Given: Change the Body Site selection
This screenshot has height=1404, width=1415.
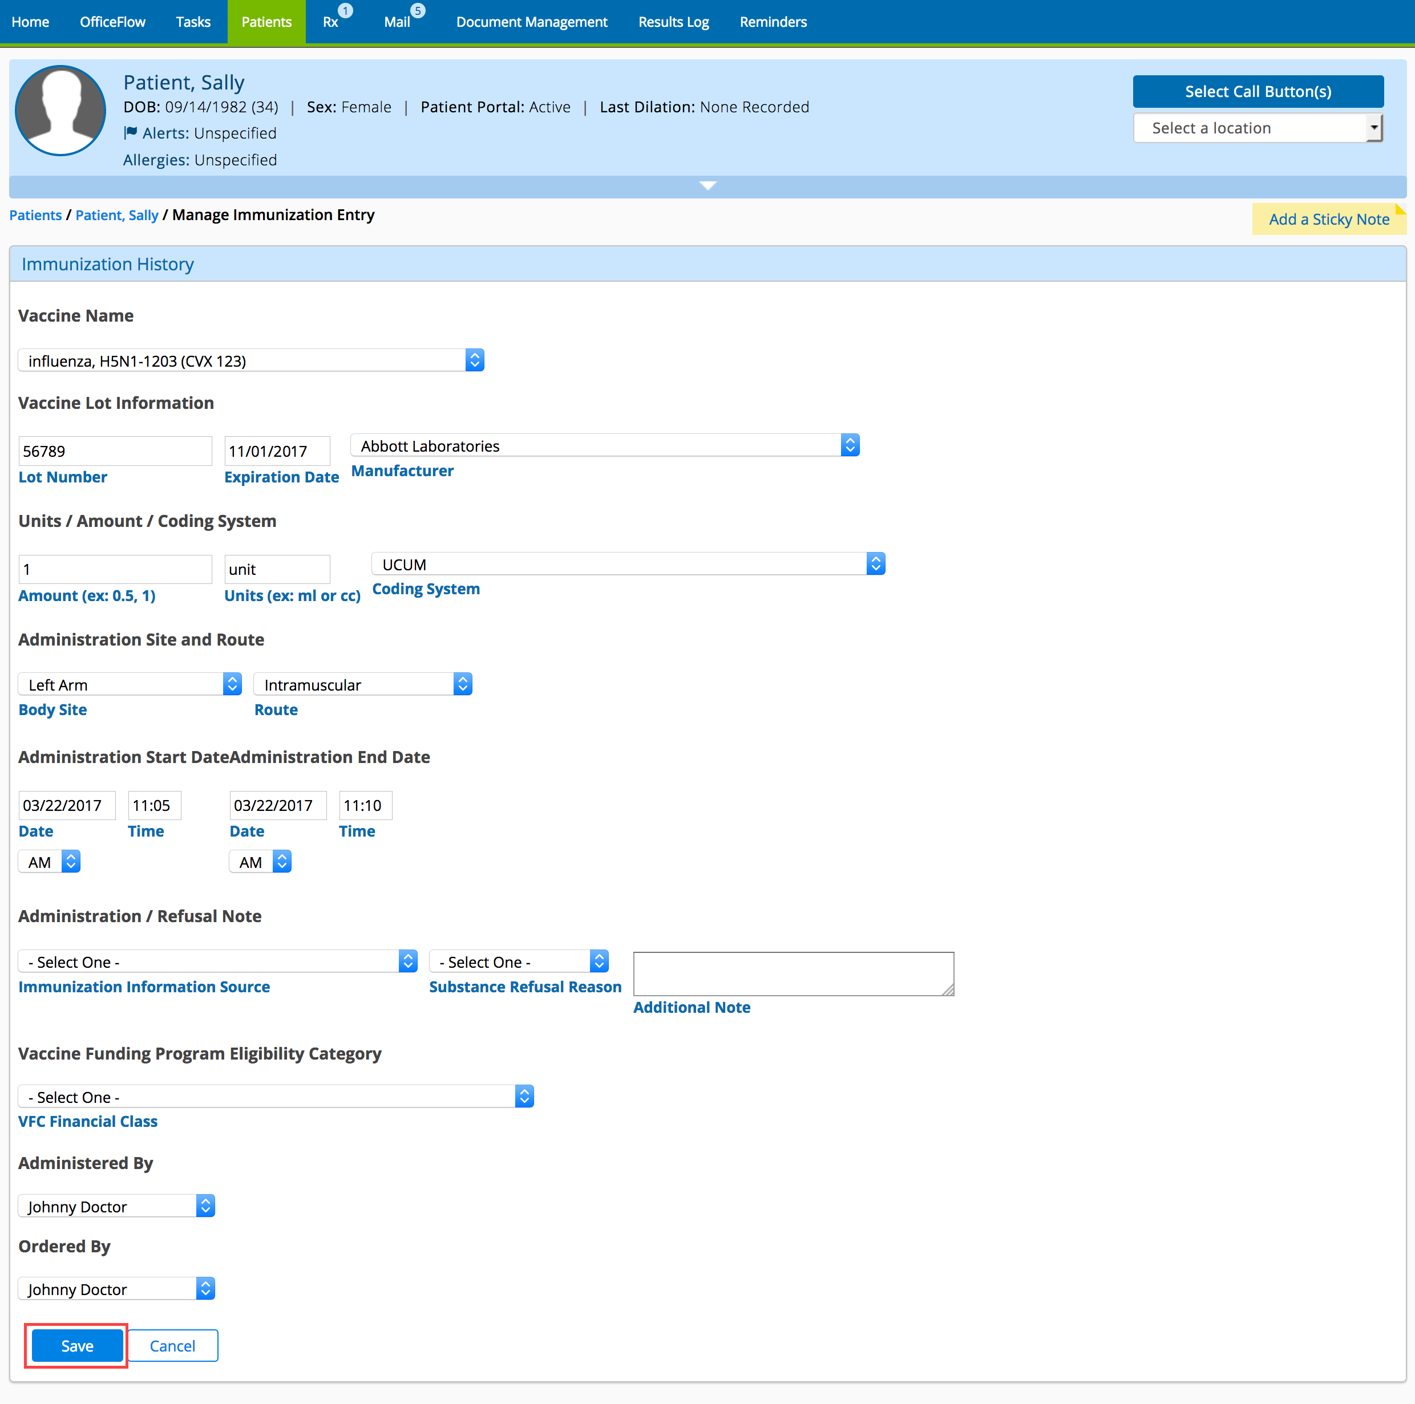Looking at the screenshot, I should click(129, 684).
